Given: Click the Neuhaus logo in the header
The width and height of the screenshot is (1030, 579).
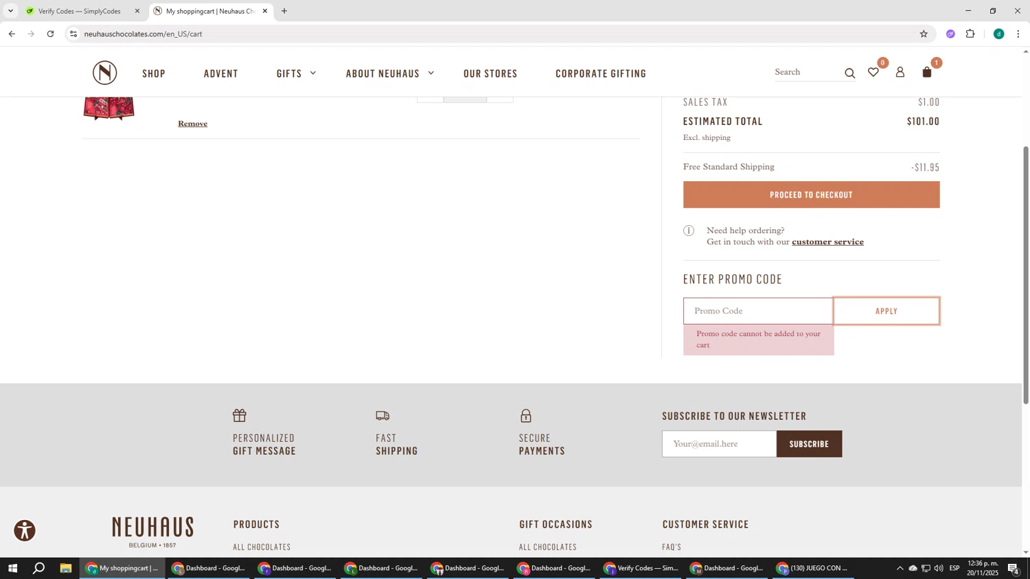Looking at the screenshot, I should 105,73.
